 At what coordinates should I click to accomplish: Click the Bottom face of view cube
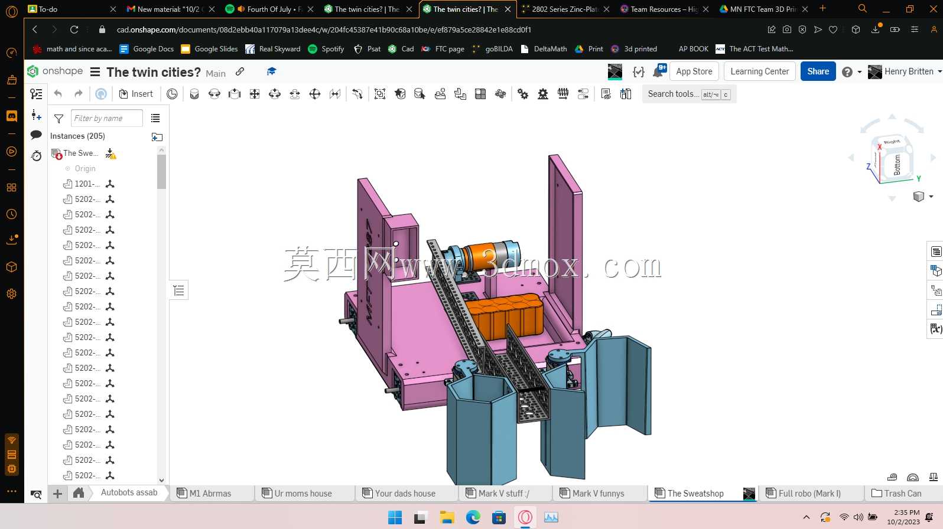pyautogui.click(x=898, y=164)
